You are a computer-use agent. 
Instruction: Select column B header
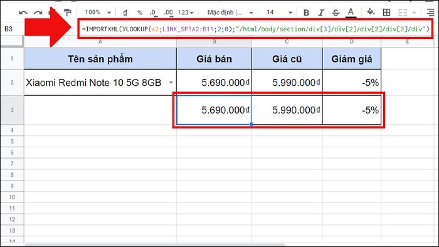[x=214, y=42]
